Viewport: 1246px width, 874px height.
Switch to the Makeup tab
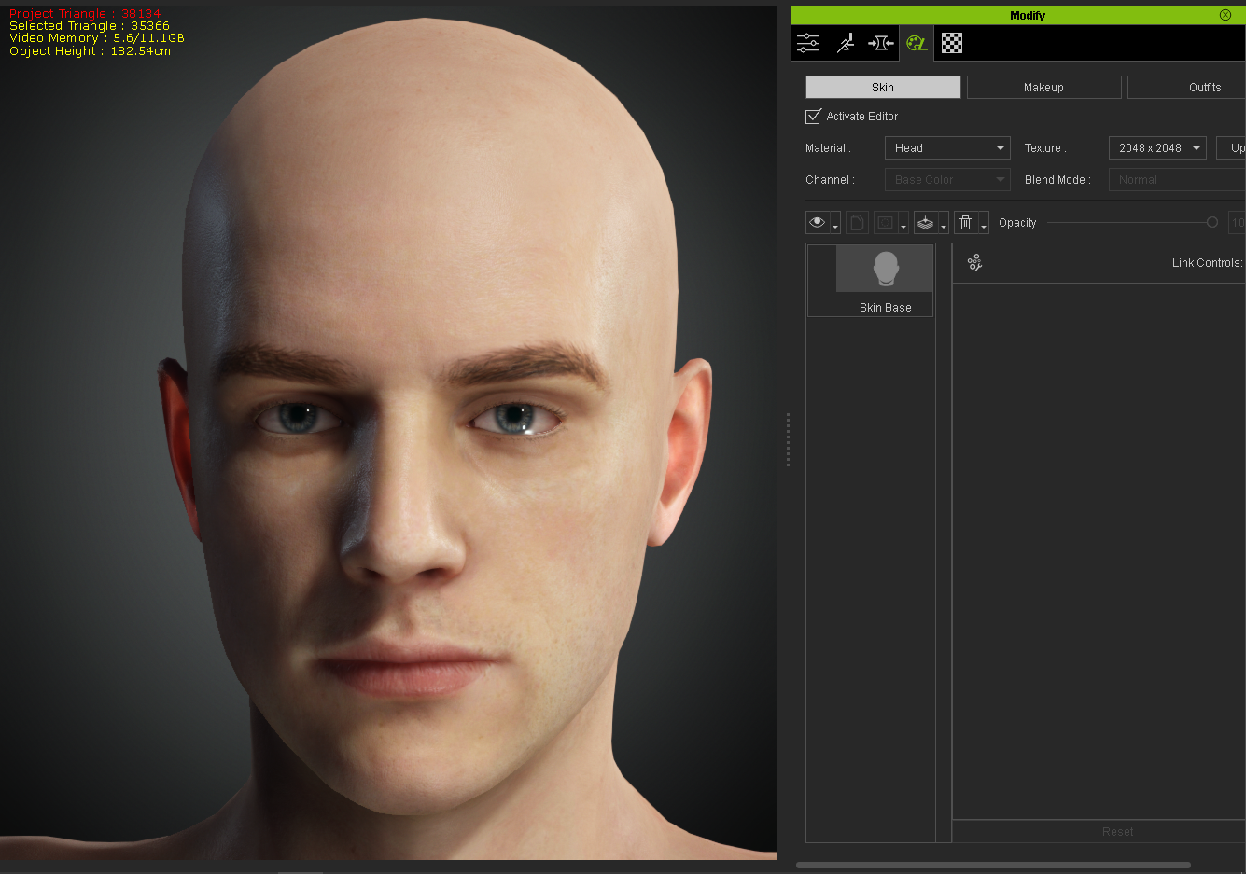pos(1043,87)
